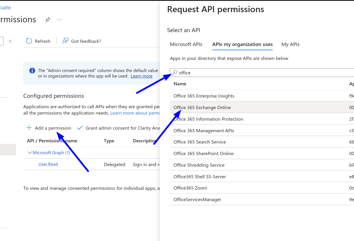The image size is (354, 241).
Task: Select Office 365 Exchange Online from list
Action: [202, 107]
